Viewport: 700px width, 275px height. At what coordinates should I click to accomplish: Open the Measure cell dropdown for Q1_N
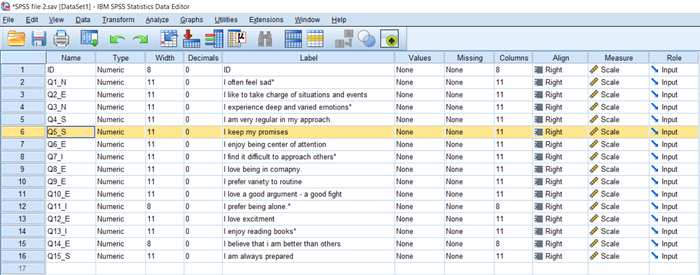(618, 82)
